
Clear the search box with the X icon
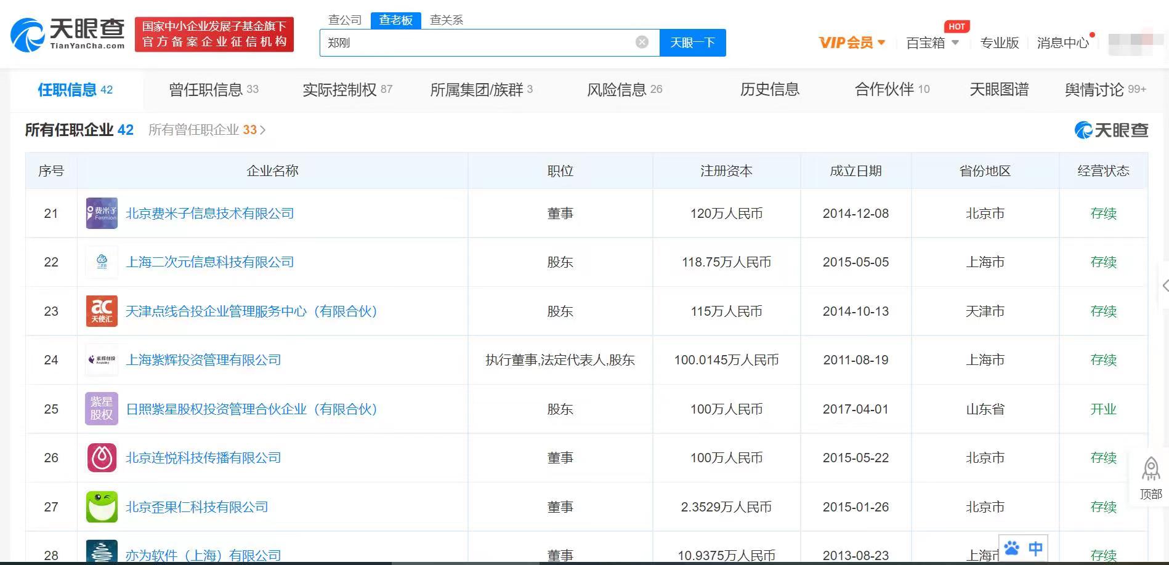pos(642,42)
